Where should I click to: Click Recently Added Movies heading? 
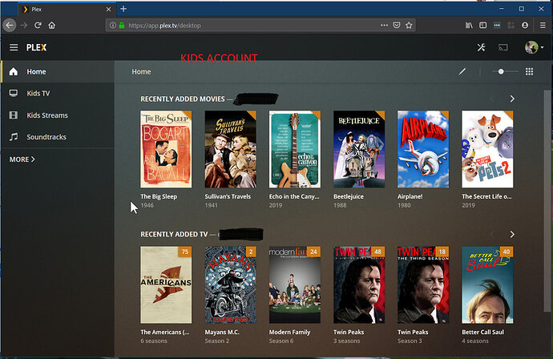pos(183,99)
